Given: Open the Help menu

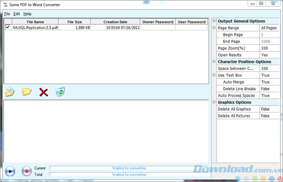Looking at the screenshot, I should (x=27, y=14).
